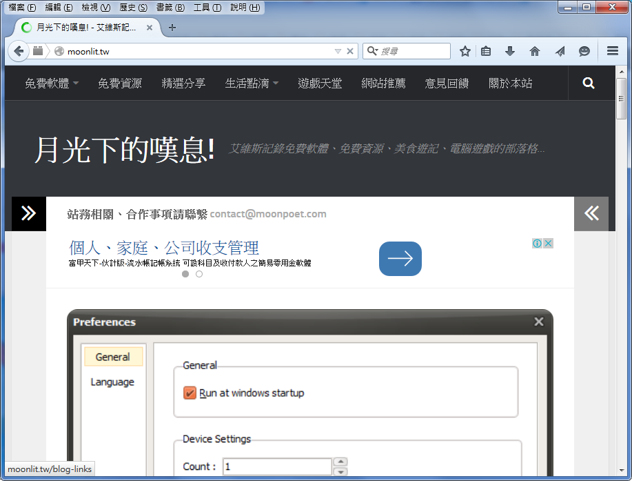The height and width of the screenshot is (481, 632).
Task: Open the Downloads panel arrow icon
Action: click(510, 51)
